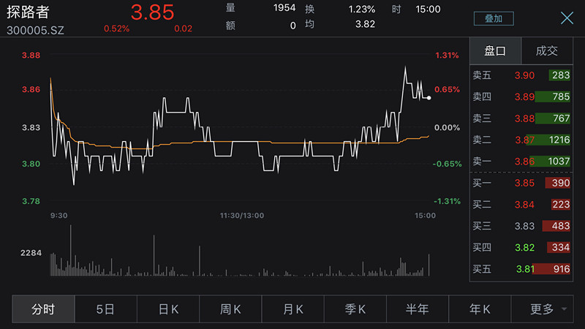Click the 买五 row price 3.81

(x=524, y=269)
